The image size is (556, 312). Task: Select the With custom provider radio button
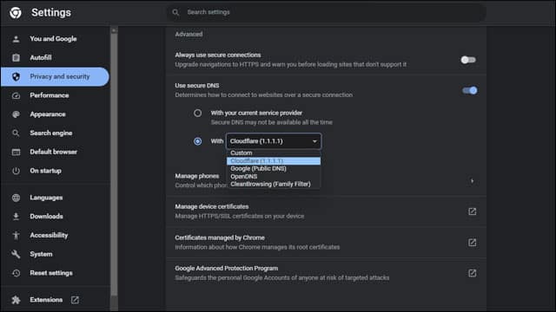pyautogui.click(x=197, y=141)
